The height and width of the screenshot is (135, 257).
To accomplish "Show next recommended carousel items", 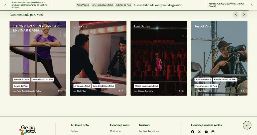I will (x=244, y=15).
